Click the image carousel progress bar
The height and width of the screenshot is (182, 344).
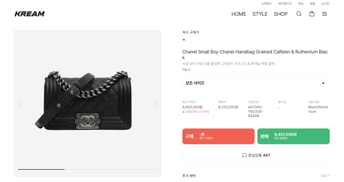point(87,169)
